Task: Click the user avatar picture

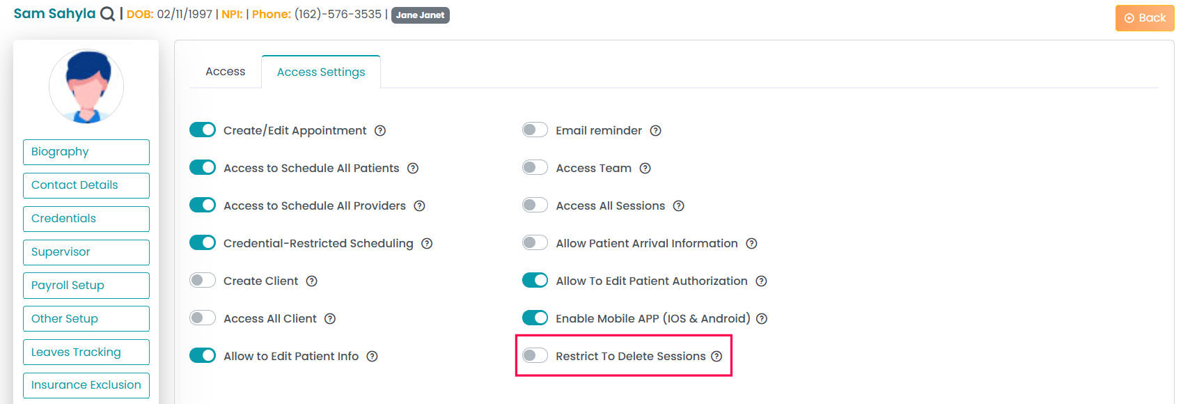Action: click(x=86, y=86)
